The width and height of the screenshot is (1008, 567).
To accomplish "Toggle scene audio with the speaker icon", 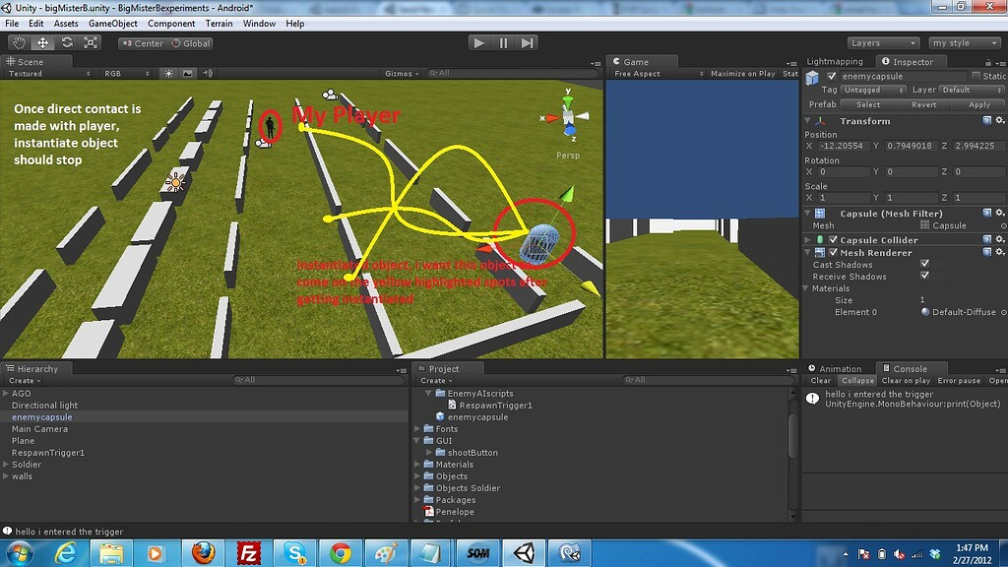I will point(207,72).
